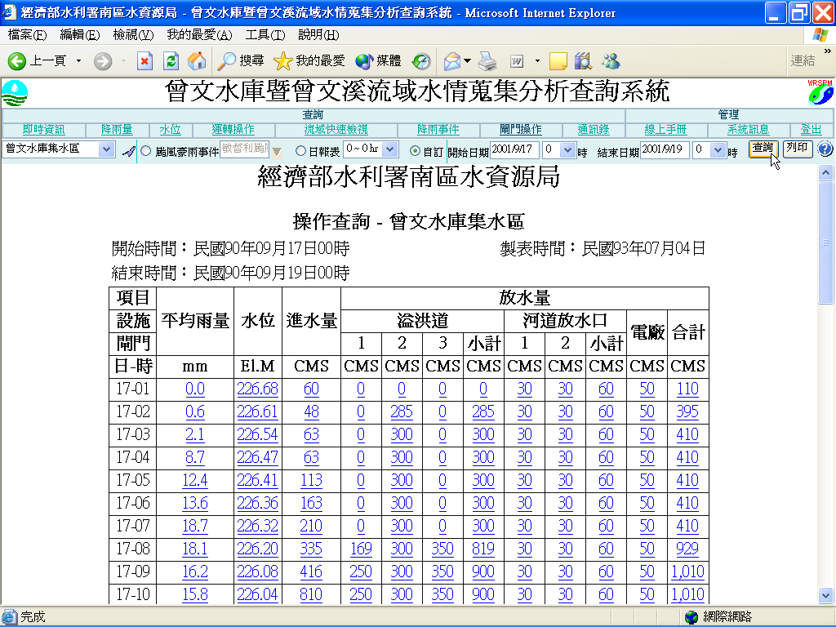This screenshot has width=836, height=627.
Task: Go back using the 上一頁 arrow icon
Action: point(16,61)
